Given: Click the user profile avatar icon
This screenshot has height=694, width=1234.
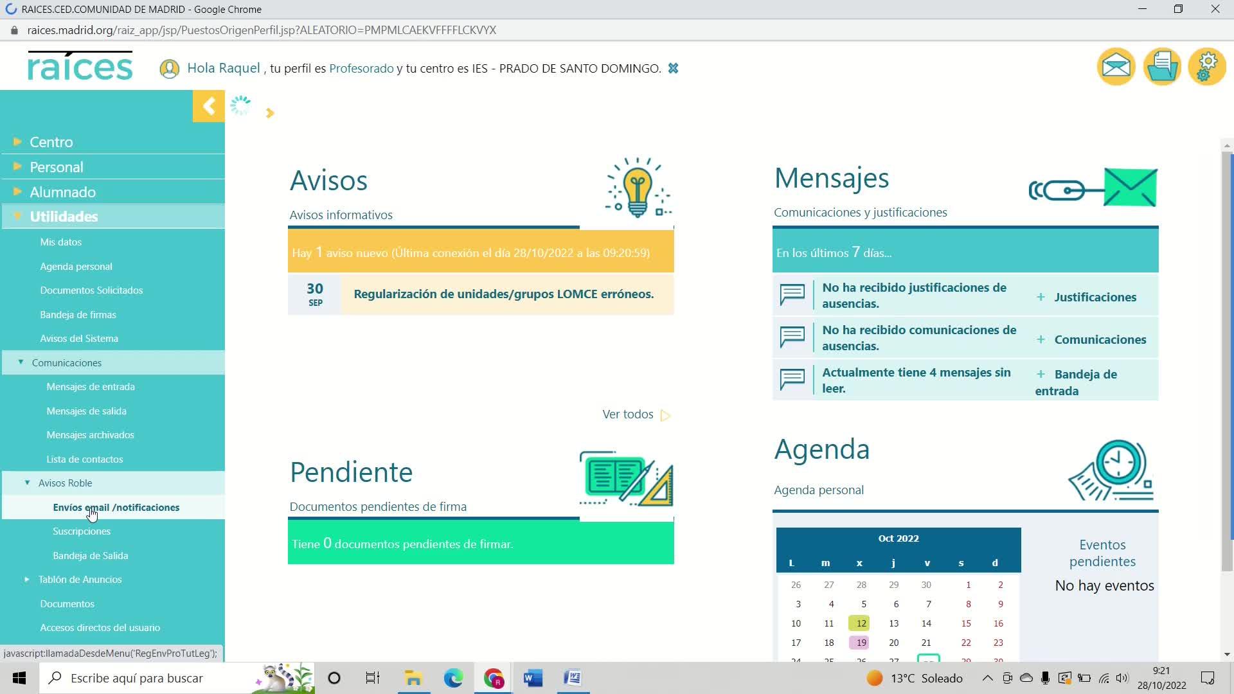Looking at the screenshot, I should pos(169,69).
